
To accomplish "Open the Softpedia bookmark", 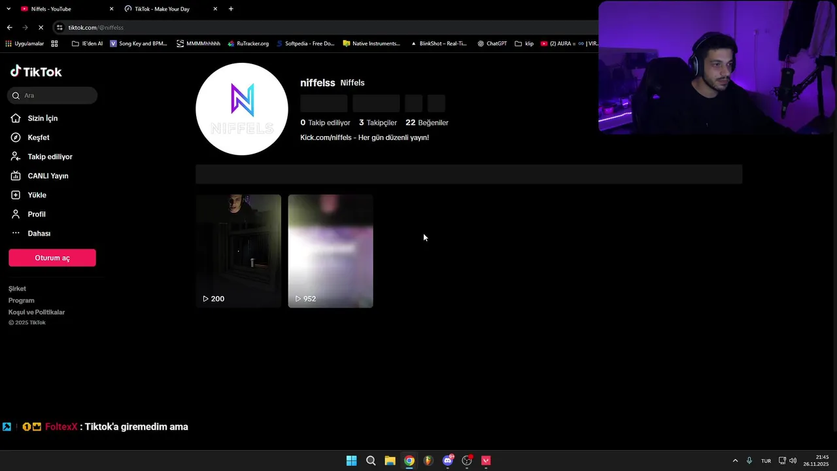I will coord(305,44).
